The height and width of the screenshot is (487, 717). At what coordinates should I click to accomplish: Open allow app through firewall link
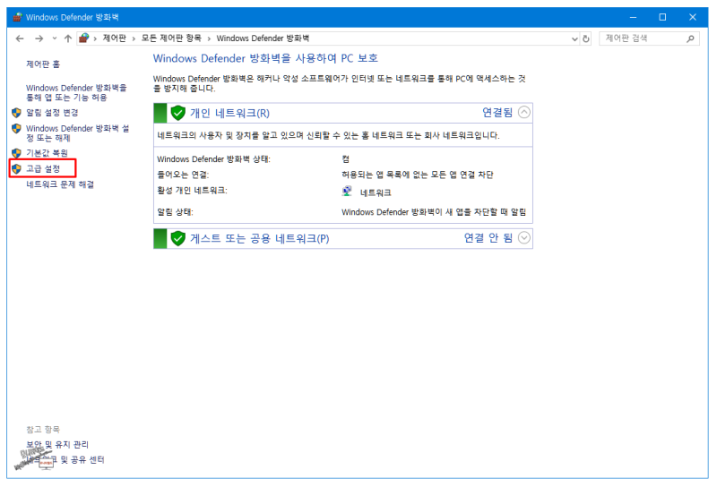coord(76,92)
